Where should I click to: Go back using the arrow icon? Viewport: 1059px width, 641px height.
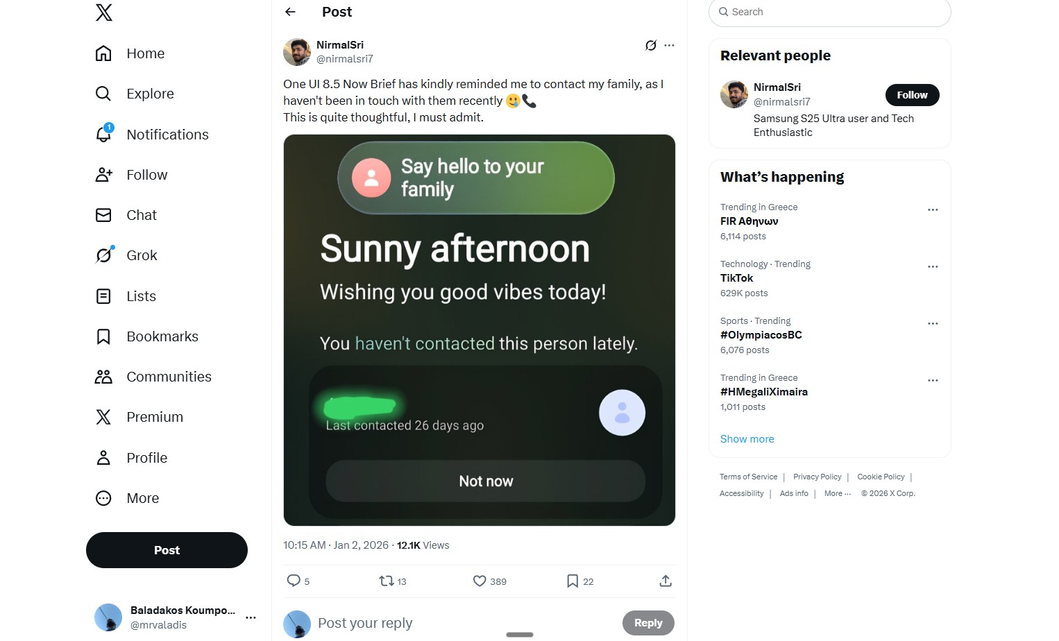[291, 12]
